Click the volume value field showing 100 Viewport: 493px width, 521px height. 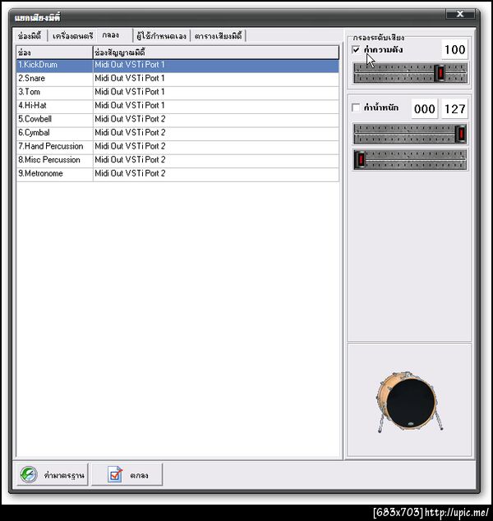pyautogui.click(x=454, y=50)
